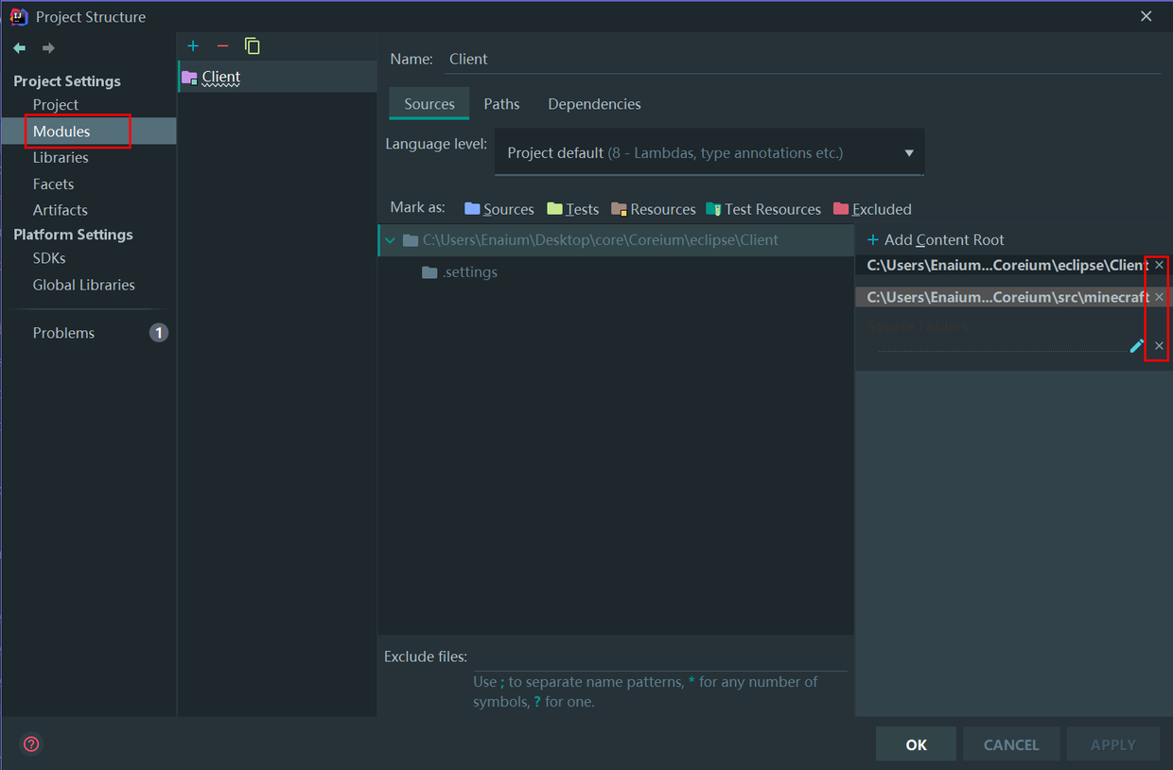This screenshot has width=1173, height=770.
Task: Remove selected module with minus icon
Action: pos(222,45)
